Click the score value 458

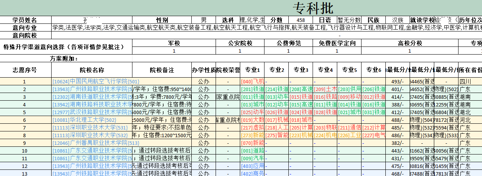[301, 20]
